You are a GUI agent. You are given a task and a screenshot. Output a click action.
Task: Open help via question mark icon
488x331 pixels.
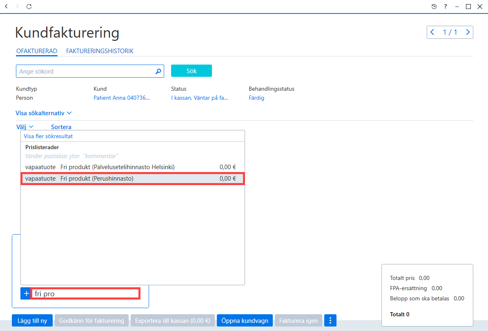(446, 6)
